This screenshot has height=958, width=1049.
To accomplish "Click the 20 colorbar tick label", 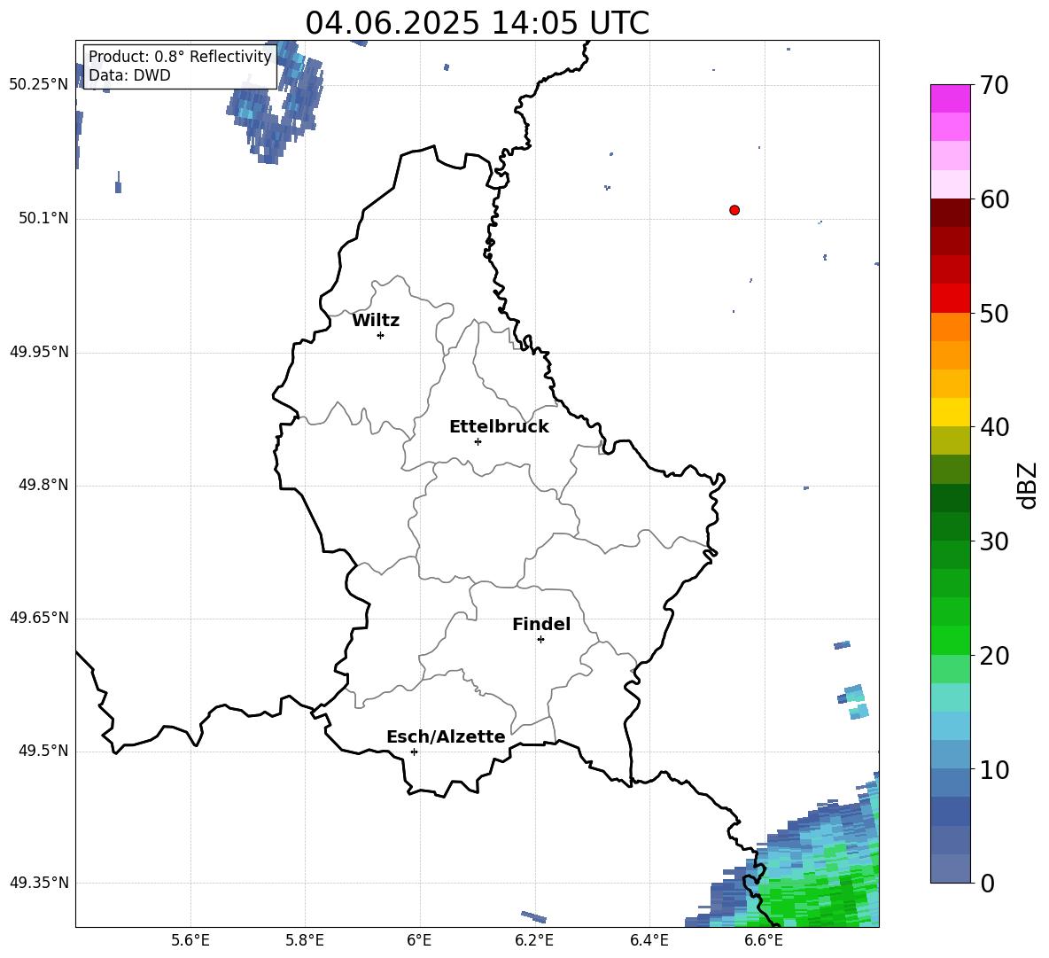I will point(994,656).
